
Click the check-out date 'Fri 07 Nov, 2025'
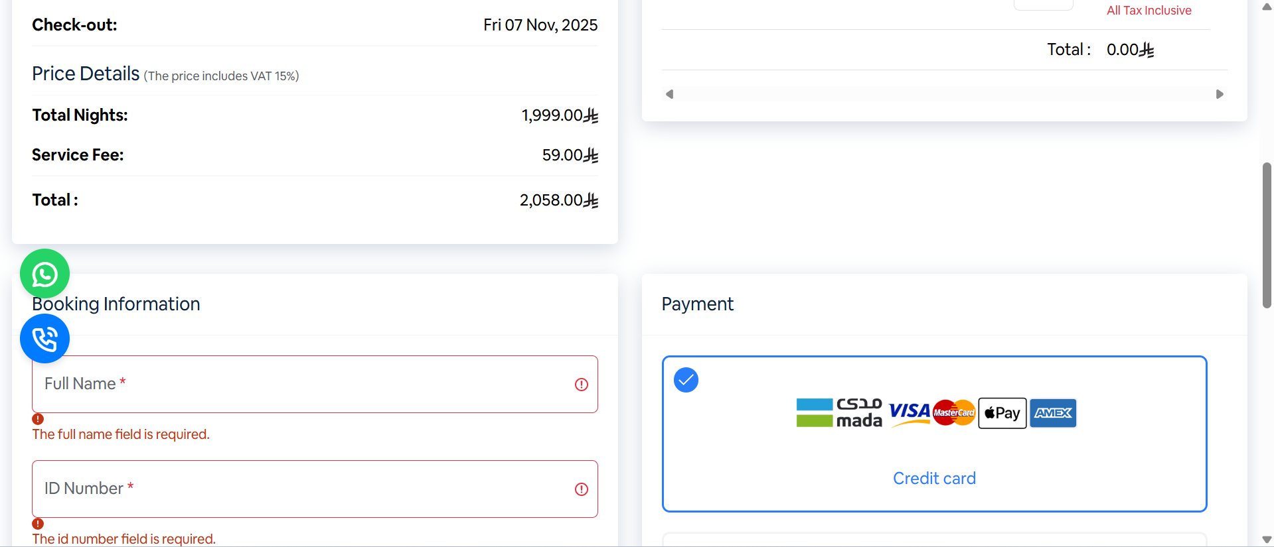540,25
